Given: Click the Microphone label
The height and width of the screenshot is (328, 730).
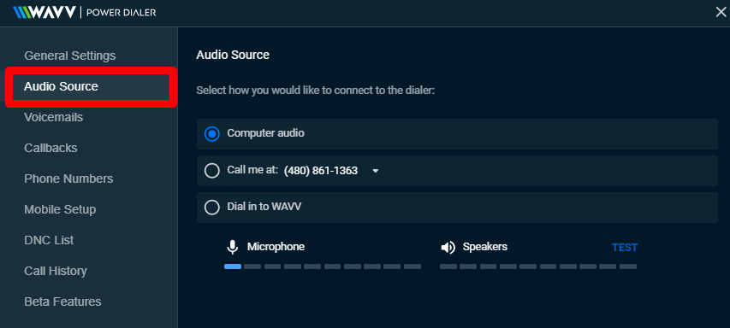Looking at the screenshot, I should click(276, 247).
